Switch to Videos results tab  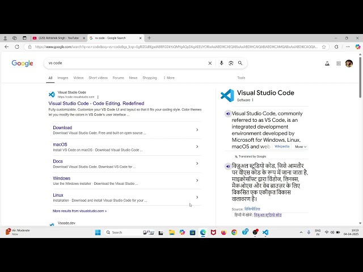pyautogui.click(x=78, y=78)
